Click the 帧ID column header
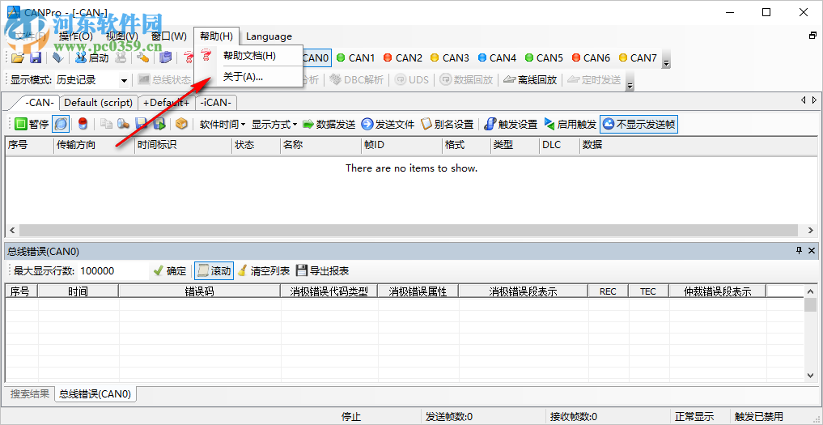823x425 pixels. pos(401,145)
